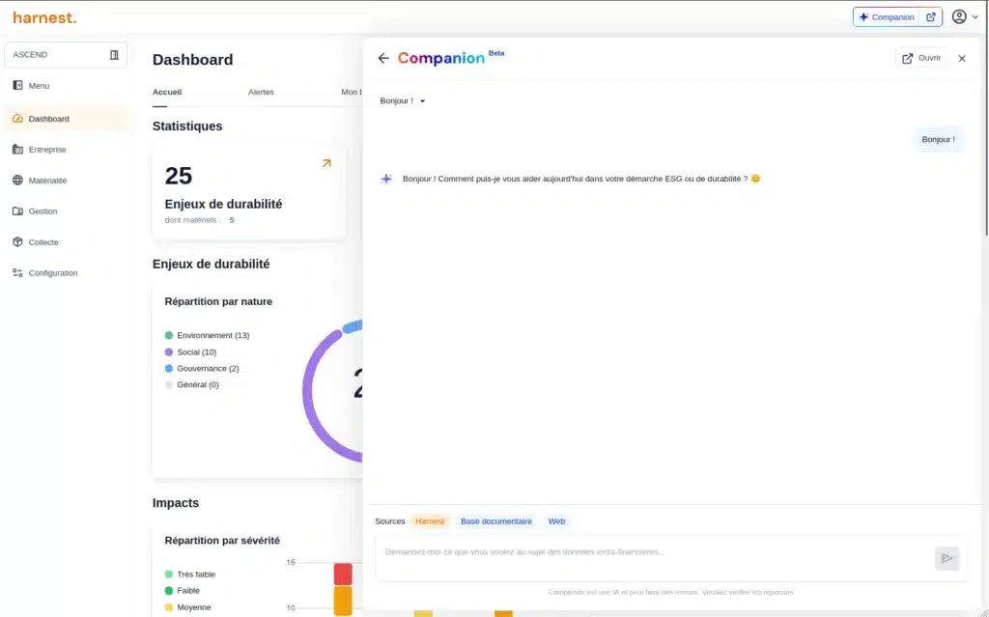Viewport: 989px width, 617px height.
Task: Switch to the Accueil tab
Action: (x=167, y=92)
